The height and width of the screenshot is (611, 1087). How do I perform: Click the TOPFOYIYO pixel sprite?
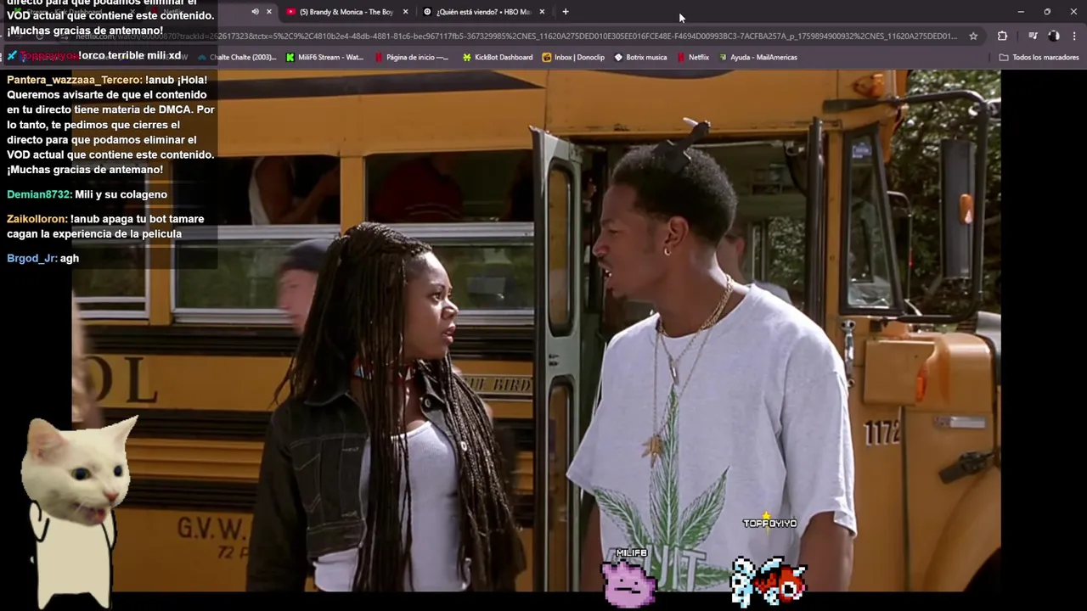pyautogui.click(x=769, y=580)
